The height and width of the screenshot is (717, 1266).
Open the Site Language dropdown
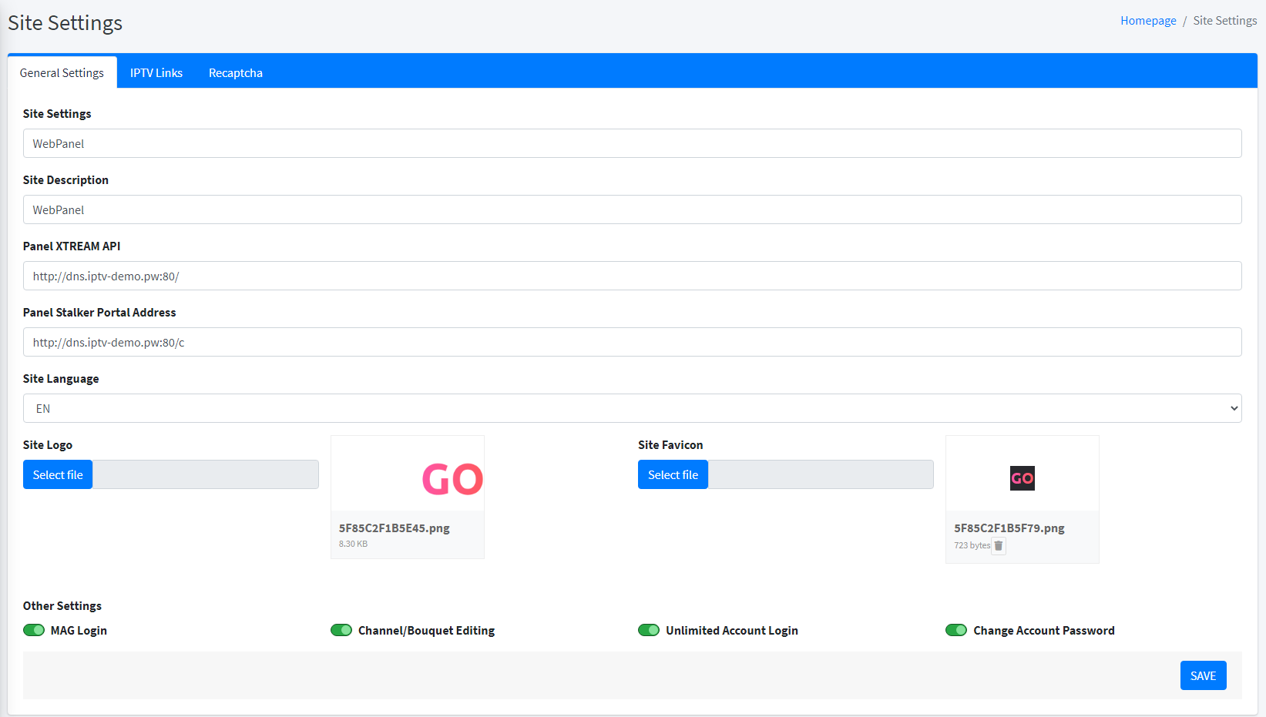click(632, 408)
